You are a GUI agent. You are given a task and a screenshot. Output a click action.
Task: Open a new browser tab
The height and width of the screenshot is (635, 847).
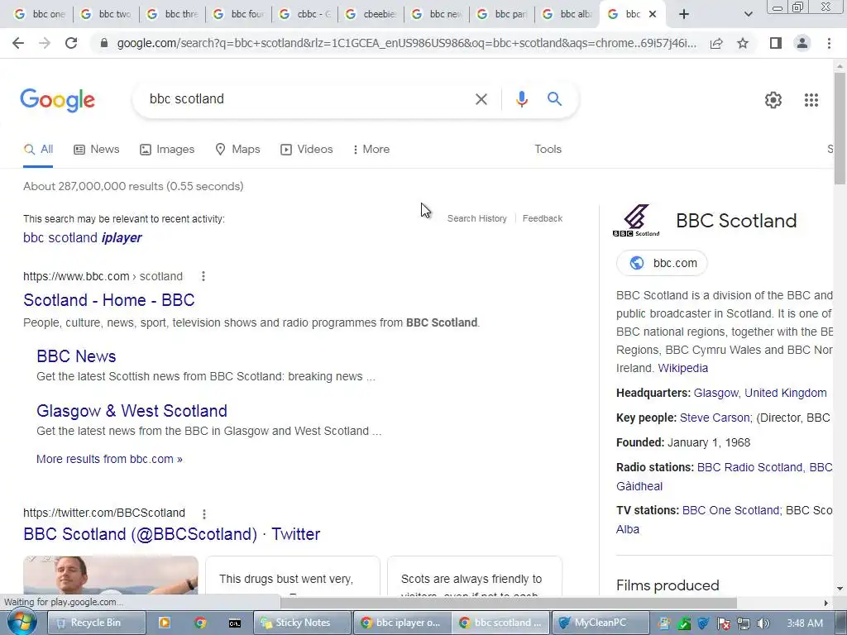(x=684, y=14)
